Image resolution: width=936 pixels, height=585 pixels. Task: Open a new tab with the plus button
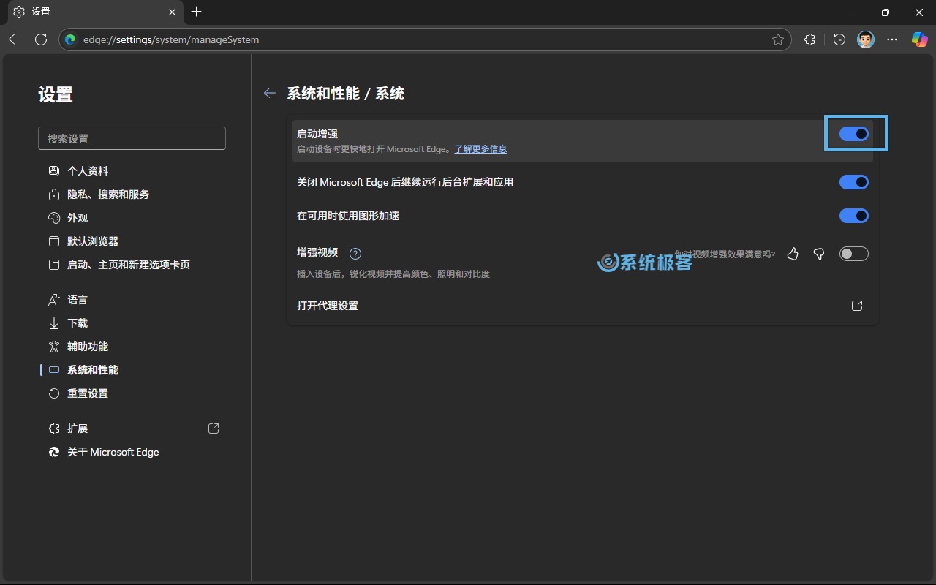tap(196, 12)
